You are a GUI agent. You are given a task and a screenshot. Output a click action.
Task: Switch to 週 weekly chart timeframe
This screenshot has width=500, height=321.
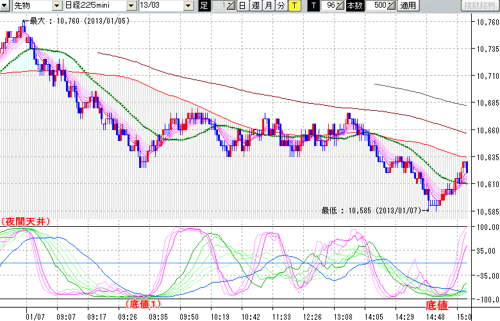255,6
